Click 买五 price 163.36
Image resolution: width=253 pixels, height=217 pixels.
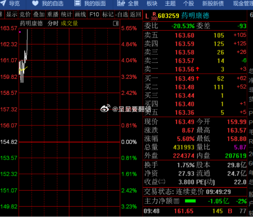pyautogui.click(x=184, y=113)
